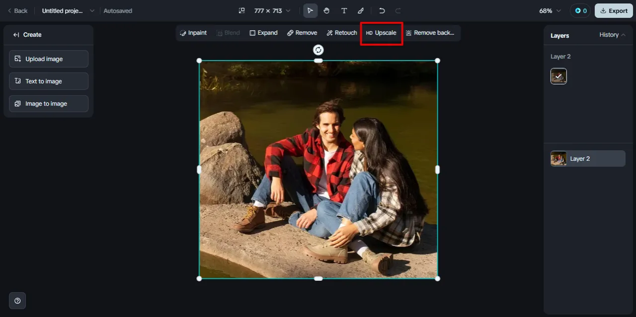
Task: Click Upscale in the image toolbar
Action: pyautogui.click(x=381, y=33)
